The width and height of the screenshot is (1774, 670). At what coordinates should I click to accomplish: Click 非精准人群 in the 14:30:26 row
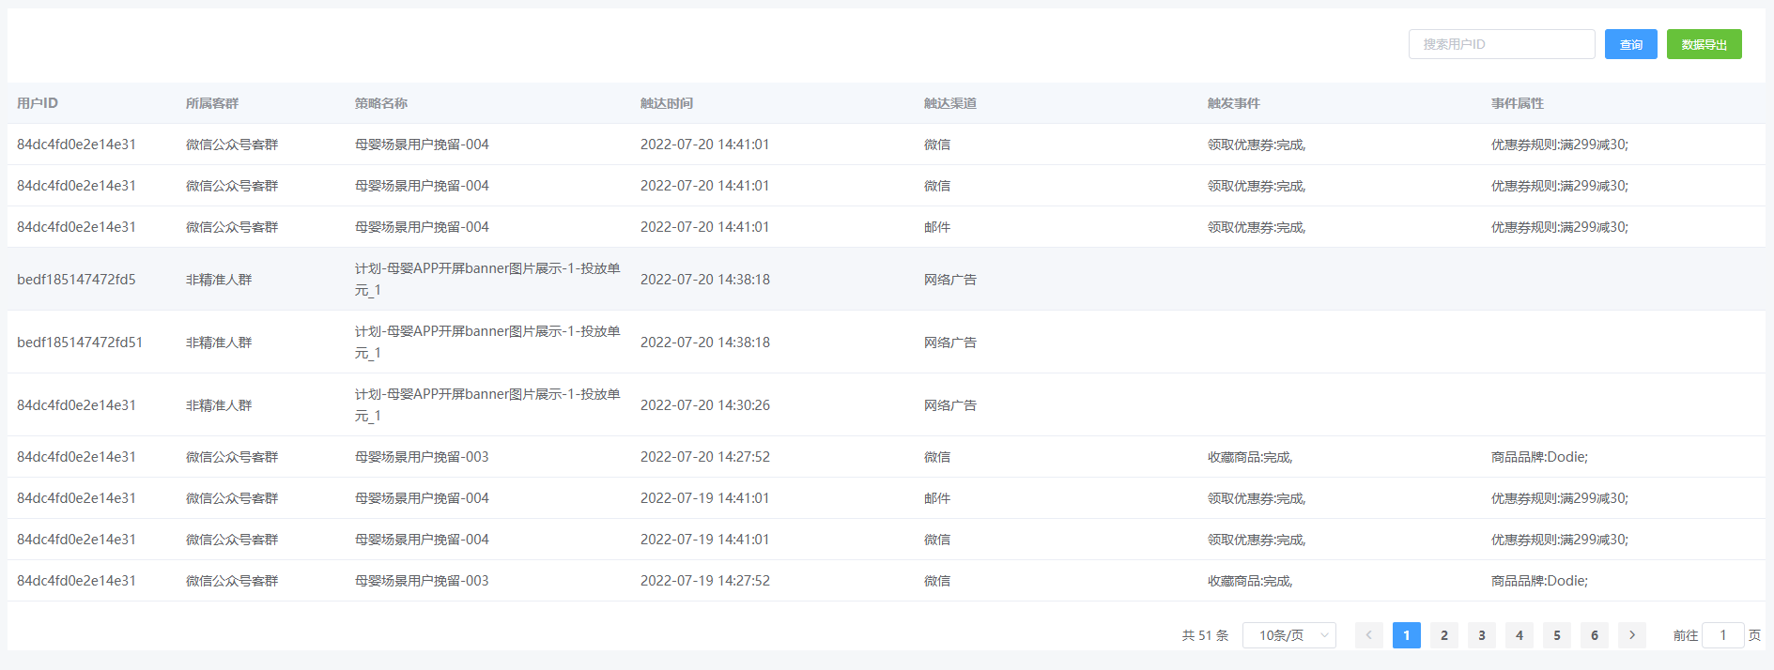tap(219, 405)
